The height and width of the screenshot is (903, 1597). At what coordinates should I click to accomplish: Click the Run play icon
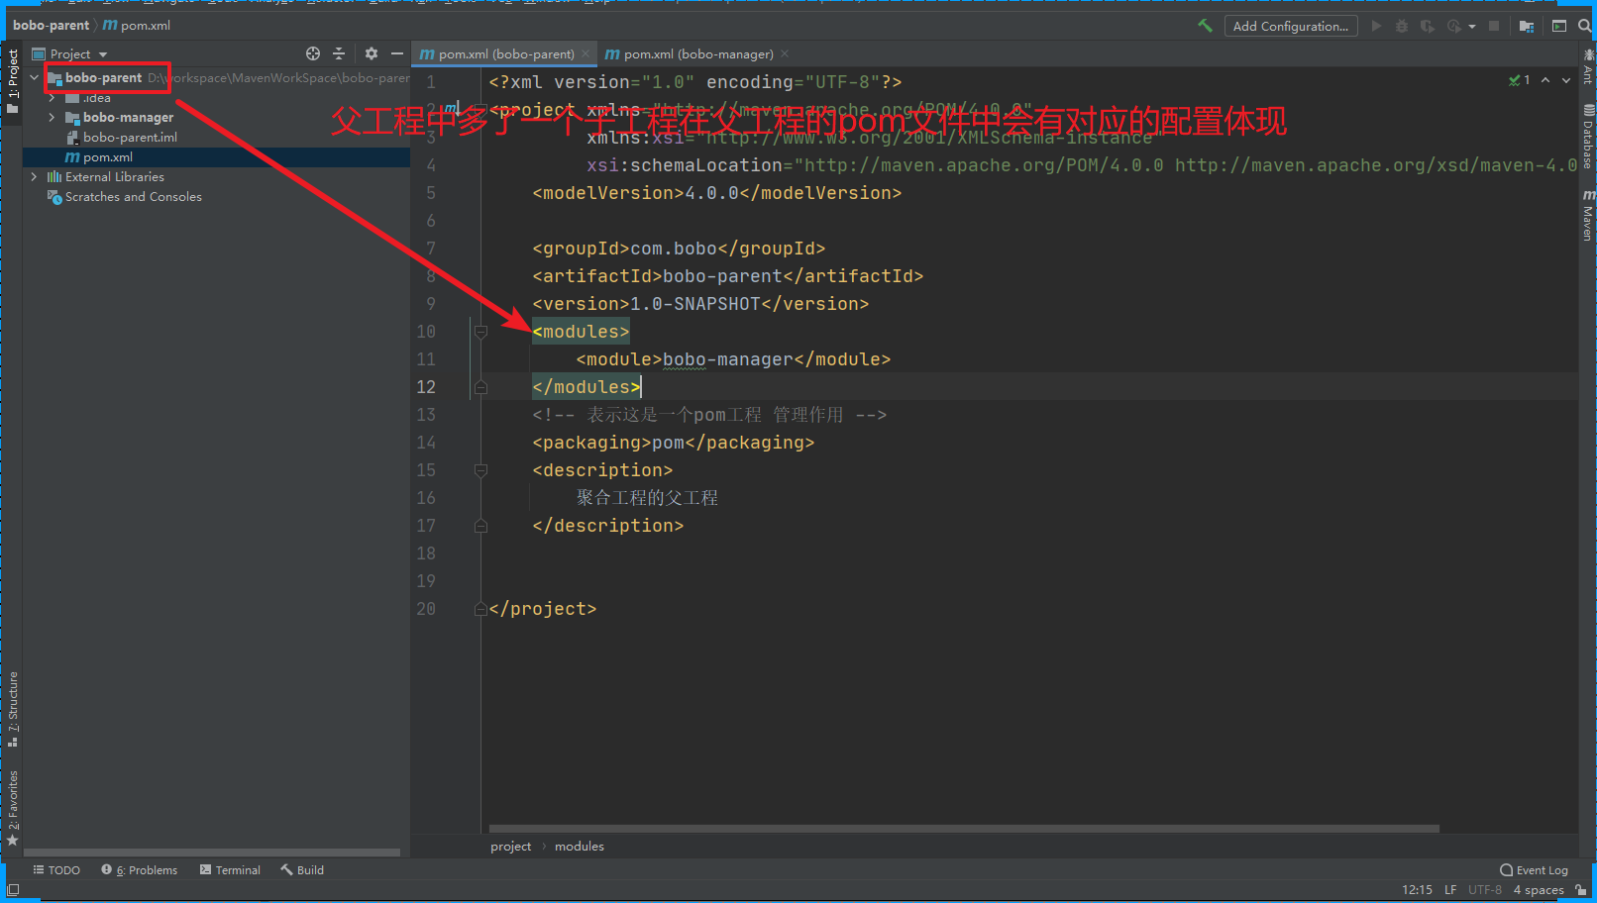[x=1376, y=26]
